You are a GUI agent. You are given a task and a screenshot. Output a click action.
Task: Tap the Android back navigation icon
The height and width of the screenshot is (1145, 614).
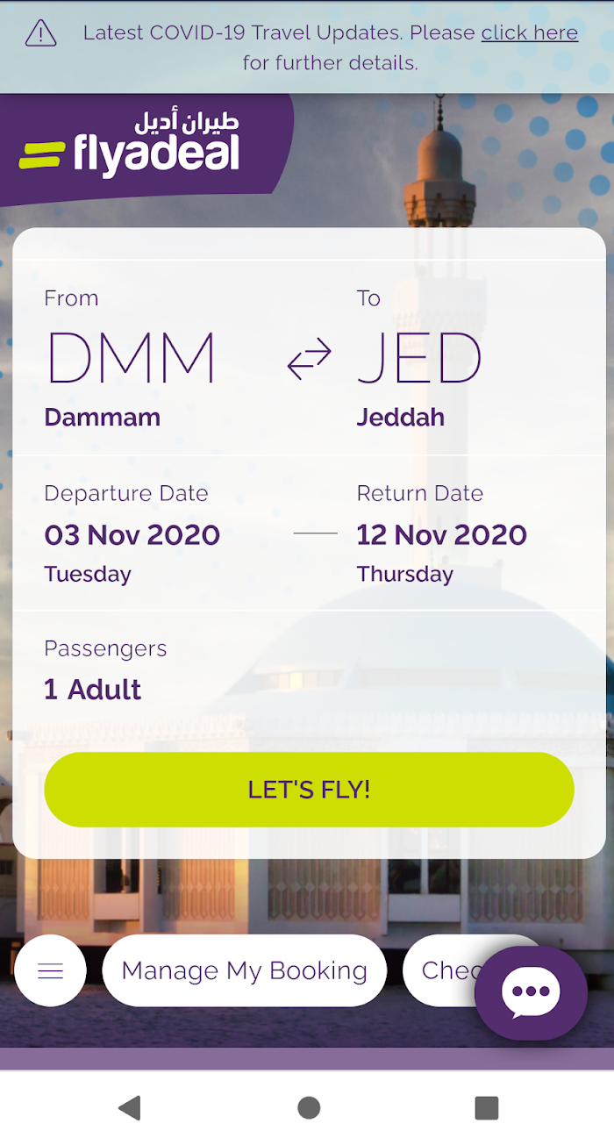tap(130, 1107)
